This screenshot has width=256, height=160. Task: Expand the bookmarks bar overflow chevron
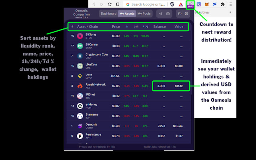click(x=230, y=12)
